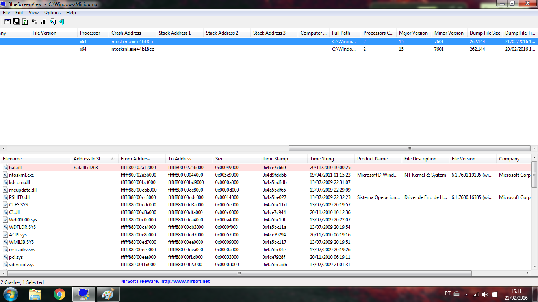Viewport: 538px width, 302px height.
Task: Click upper pane horizontal scrollbar thumb
Action: coord(410,149)
